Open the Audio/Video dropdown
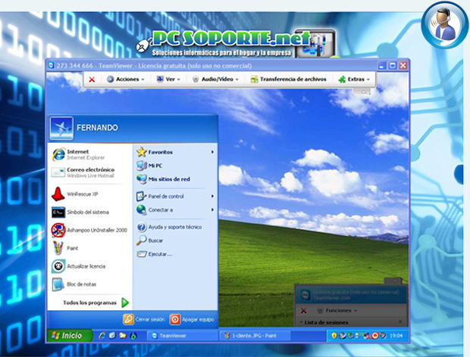The width and height of the screenshot is (470, 357). point(215,79)
